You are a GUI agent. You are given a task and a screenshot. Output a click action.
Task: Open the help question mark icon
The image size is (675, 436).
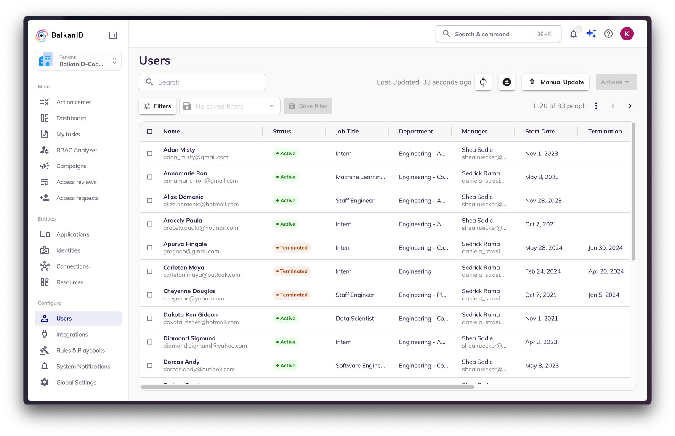(x=608, y=34)
